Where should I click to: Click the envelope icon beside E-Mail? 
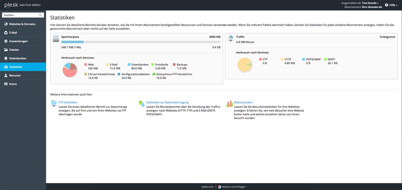point(6,33)
